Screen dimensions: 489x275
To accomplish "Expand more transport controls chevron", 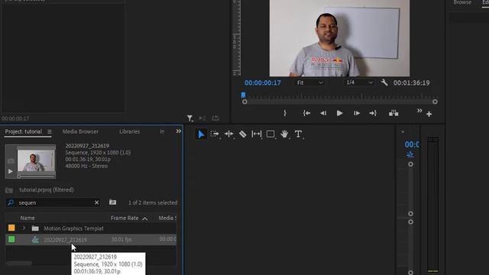I will [x=419, y=111].
